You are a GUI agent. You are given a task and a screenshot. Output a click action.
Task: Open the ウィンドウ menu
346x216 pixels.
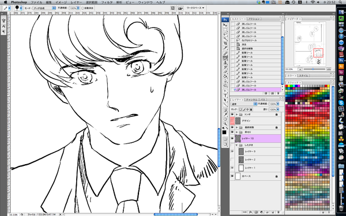coord(145,2)
